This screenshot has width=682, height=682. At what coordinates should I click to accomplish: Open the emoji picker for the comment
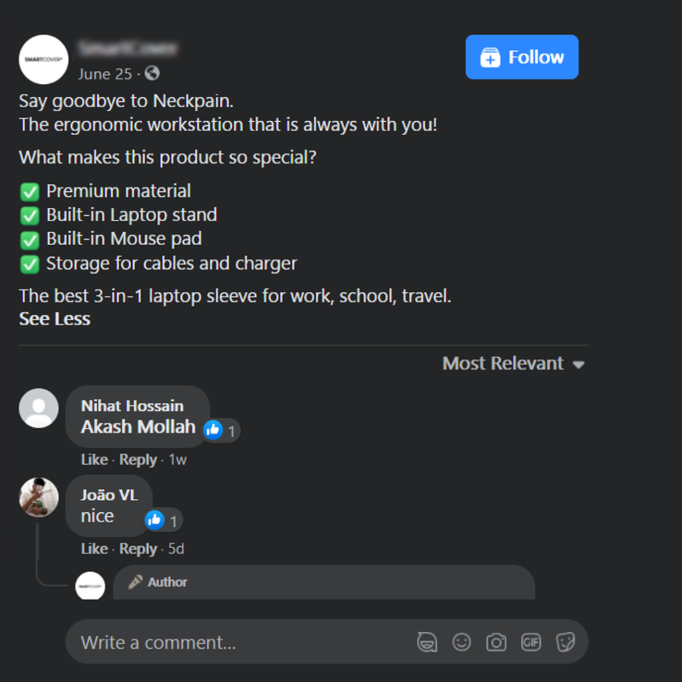click(462, 642)
